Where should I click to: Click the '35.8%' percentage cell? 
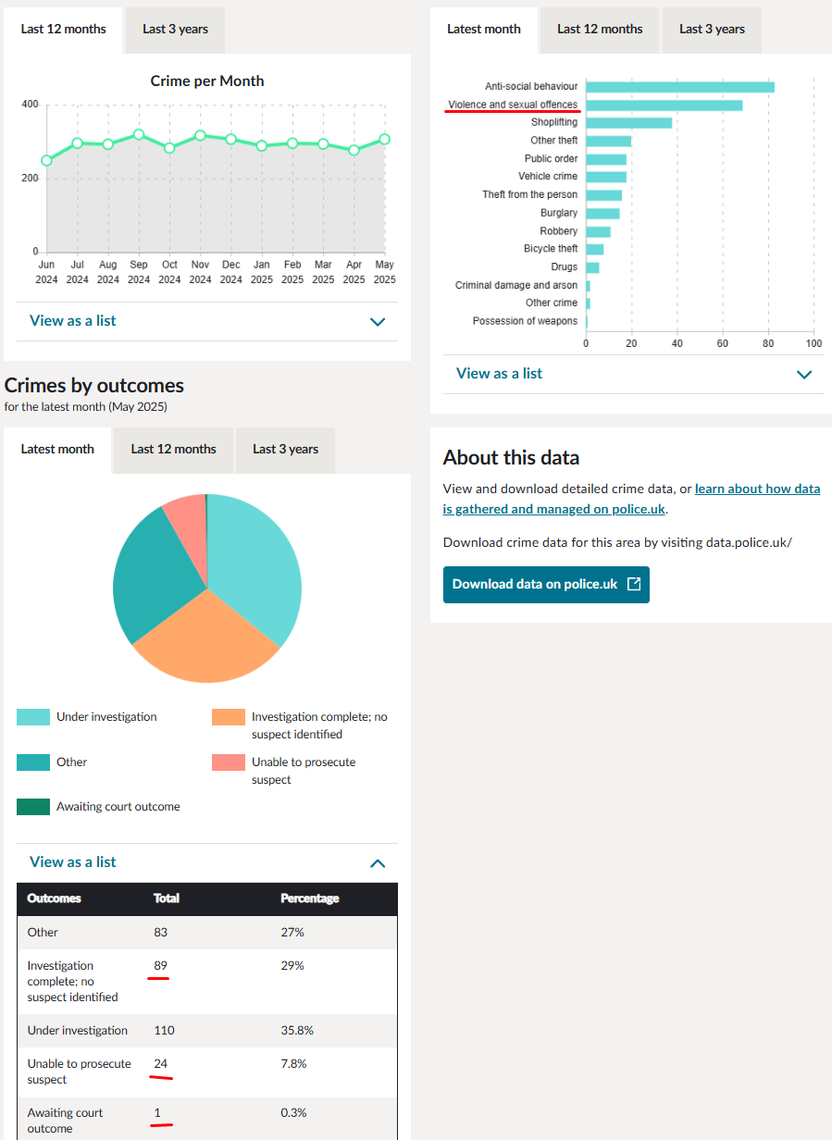point(296,1031)
